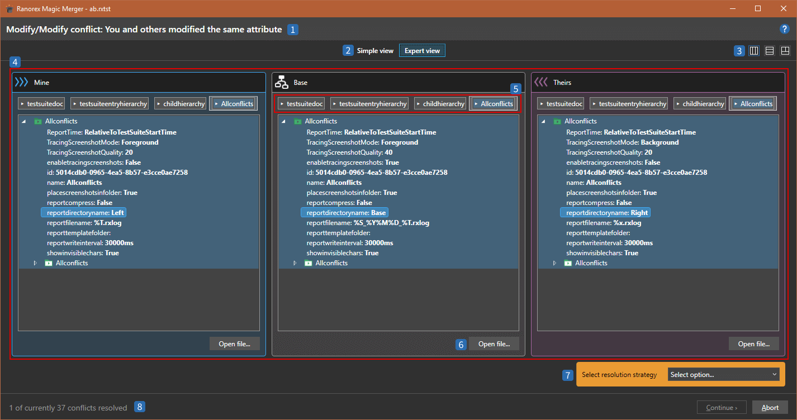Click the Mine panel arrows icon
Viewport: 797px width, 420px height.
(21, 82)
